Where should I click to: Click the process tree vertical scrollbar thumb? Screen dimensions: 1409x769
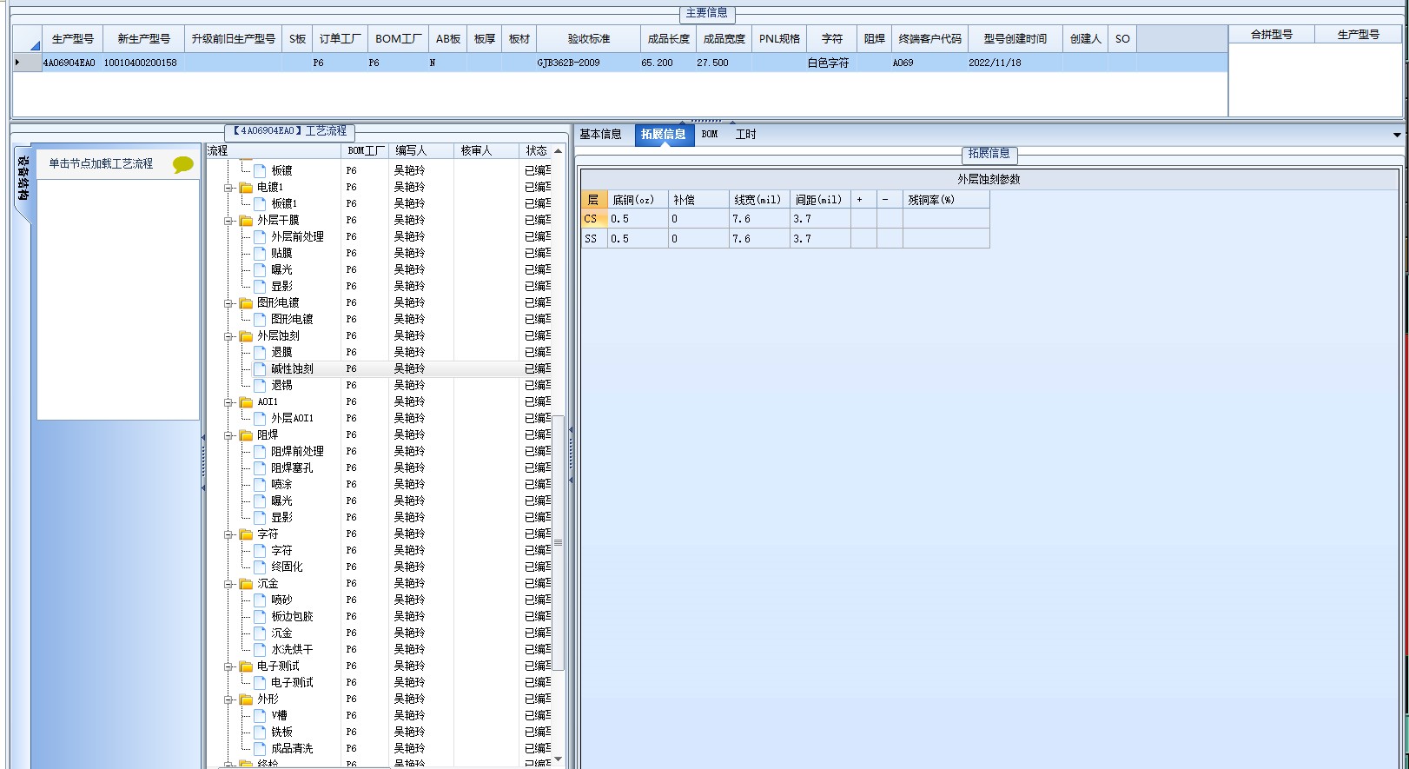[x=559, y=542]
